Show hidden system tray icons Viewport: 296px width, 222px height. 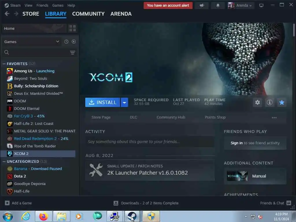click(246, 217)
